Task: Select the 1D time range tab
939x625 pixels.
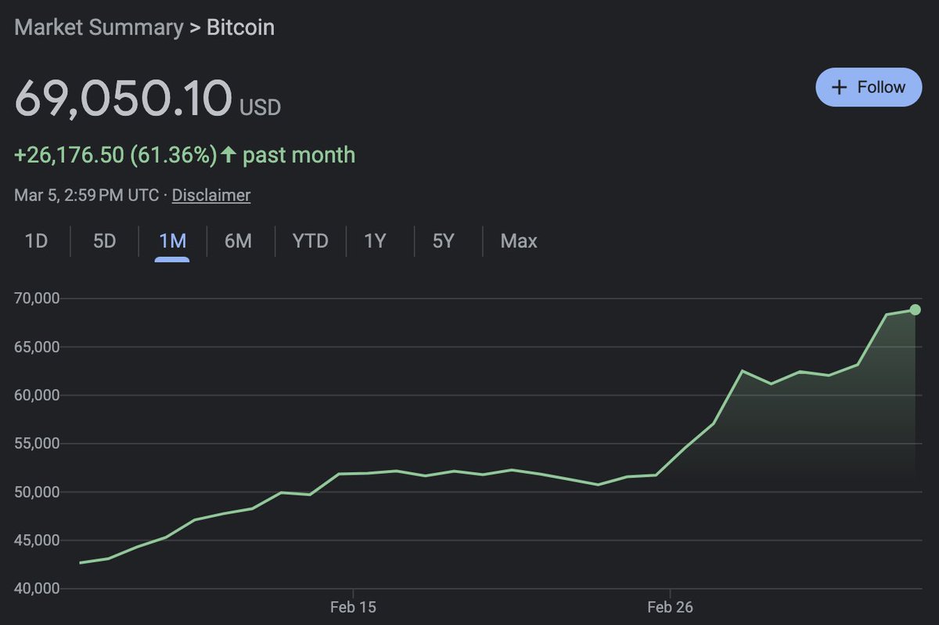Action: click(36, 240)
